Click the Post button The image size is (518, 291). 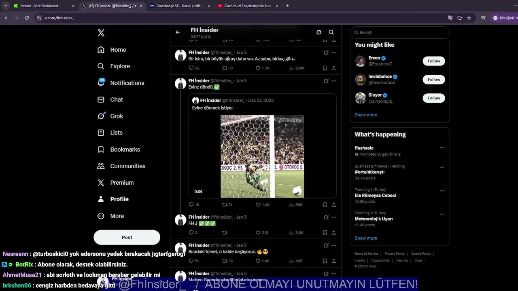point(127,237)
